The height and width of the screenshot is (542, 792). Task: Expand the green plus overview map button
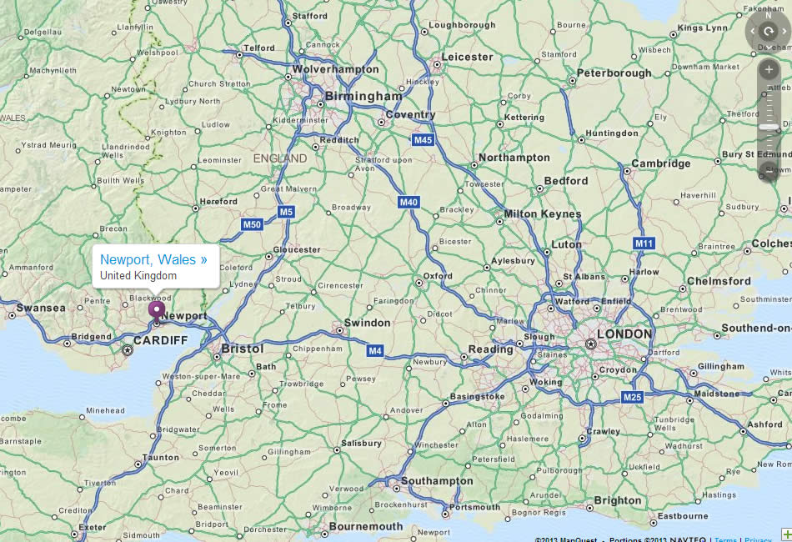[786, 535]
